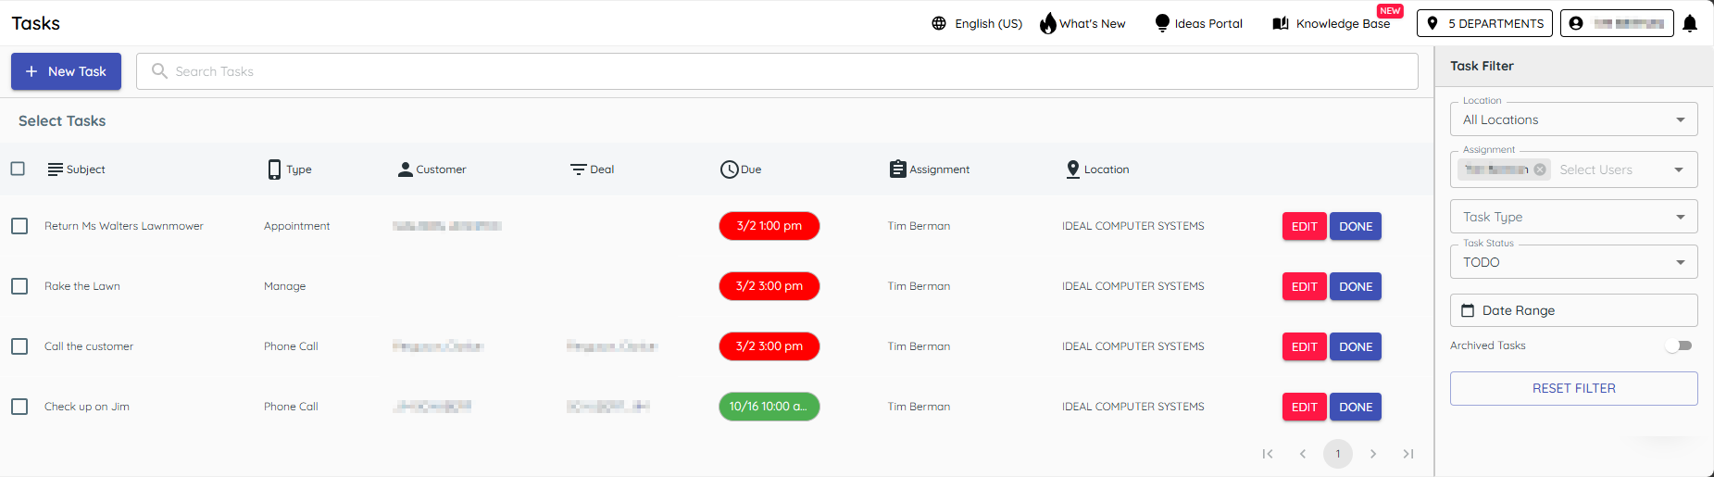Screen dimensions: 1714x477
Task: Go to the next page of tasks
Action: tap(1373, 454)
